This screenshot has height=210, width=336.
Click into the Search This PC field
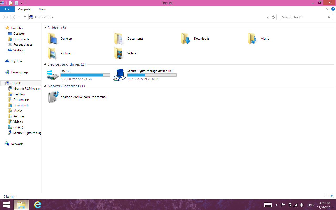coord(304,17)
